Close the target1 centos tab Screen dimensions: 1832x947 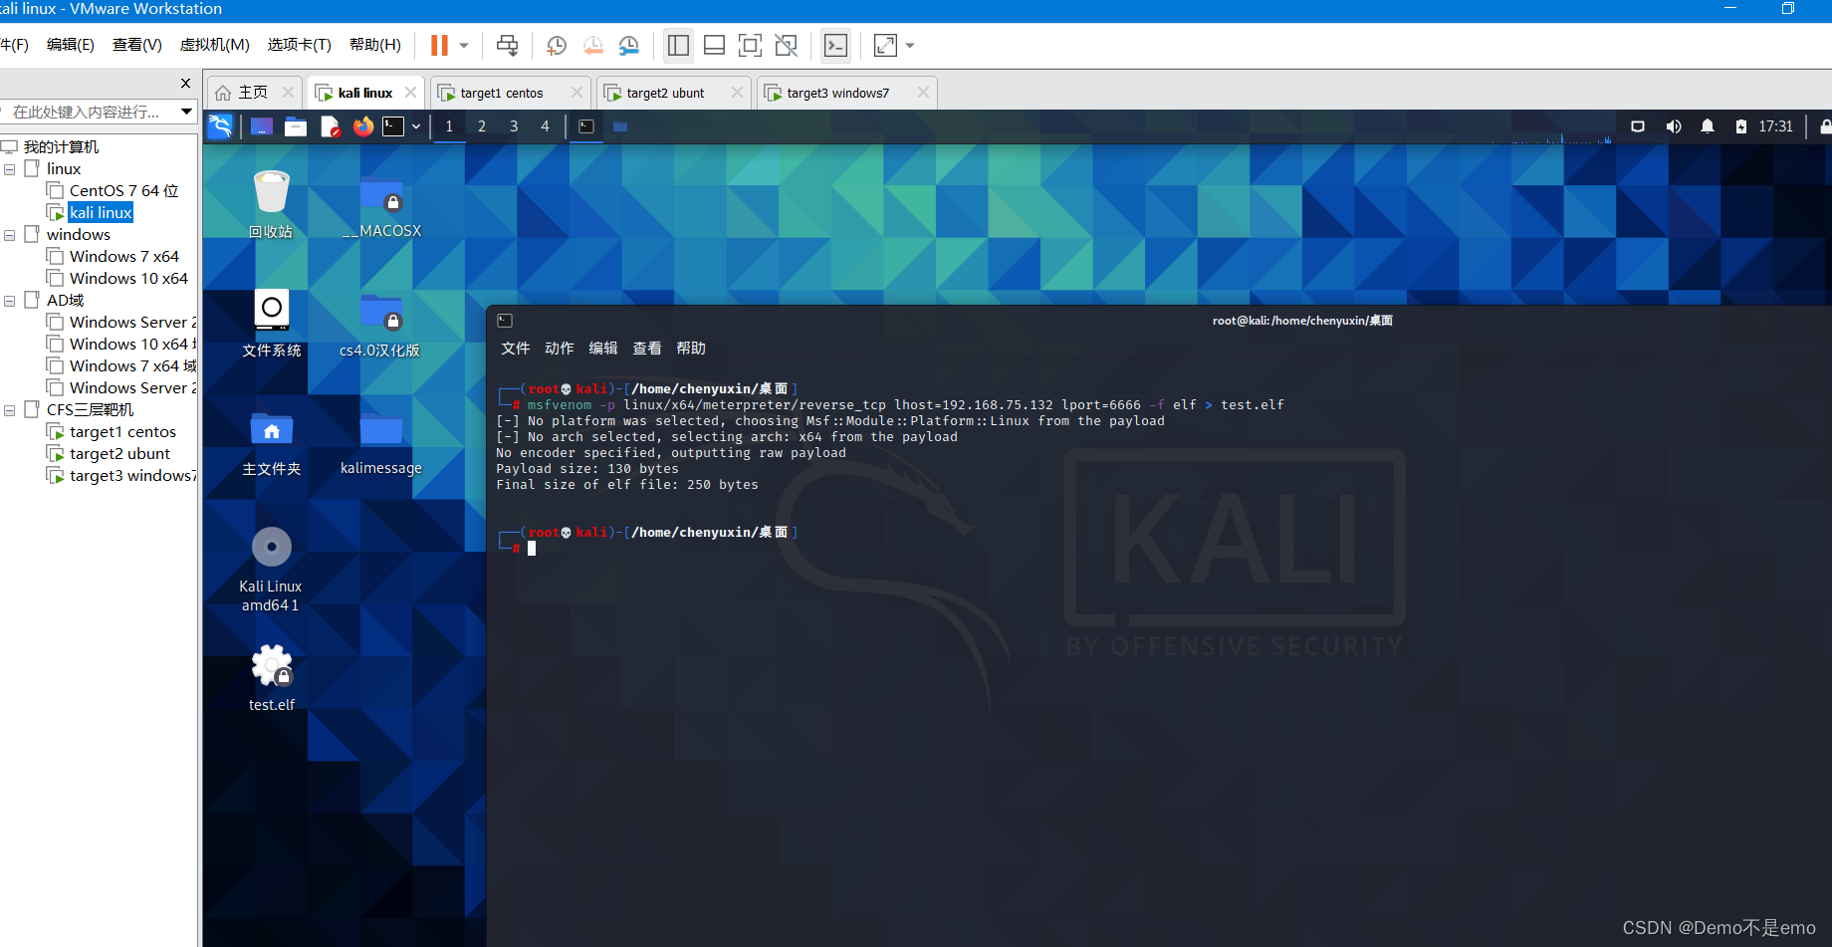coord(576,92)
